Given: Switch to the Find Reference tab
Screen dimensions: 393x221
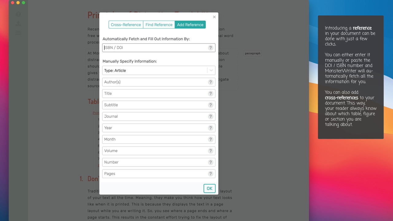Looking at the screenshot, I should [x=159, y=25].
